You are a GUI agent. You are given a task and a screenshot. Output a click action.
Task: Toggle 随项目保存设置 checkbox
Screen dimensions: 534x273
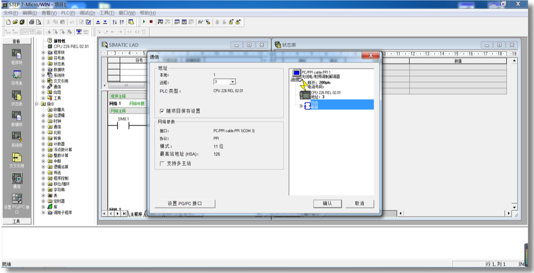pyautogui.click(x=162, y=111)
